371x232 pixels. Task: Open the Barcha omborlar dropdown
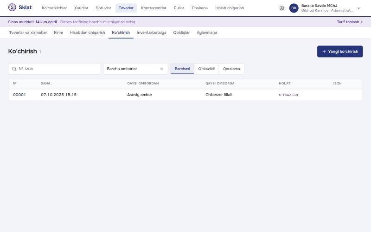click(135, 69)
